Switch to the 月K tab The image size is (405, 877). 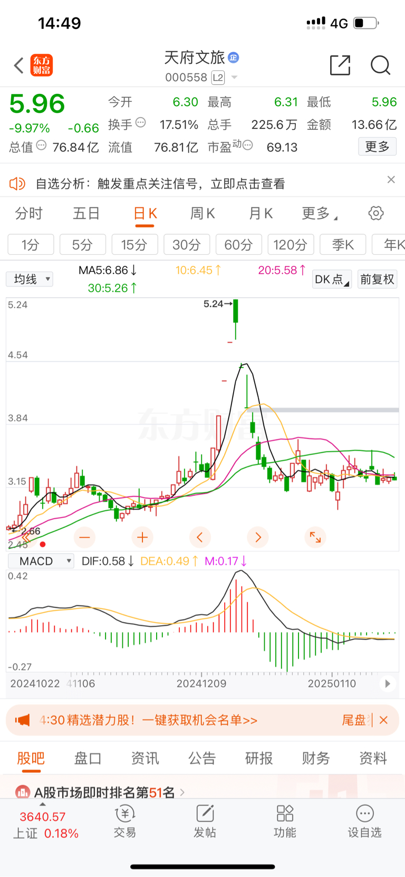[x=261, y=213]
